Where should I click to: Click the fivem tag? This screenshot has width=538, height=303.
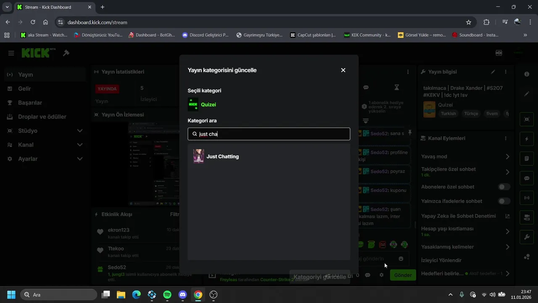492,114
